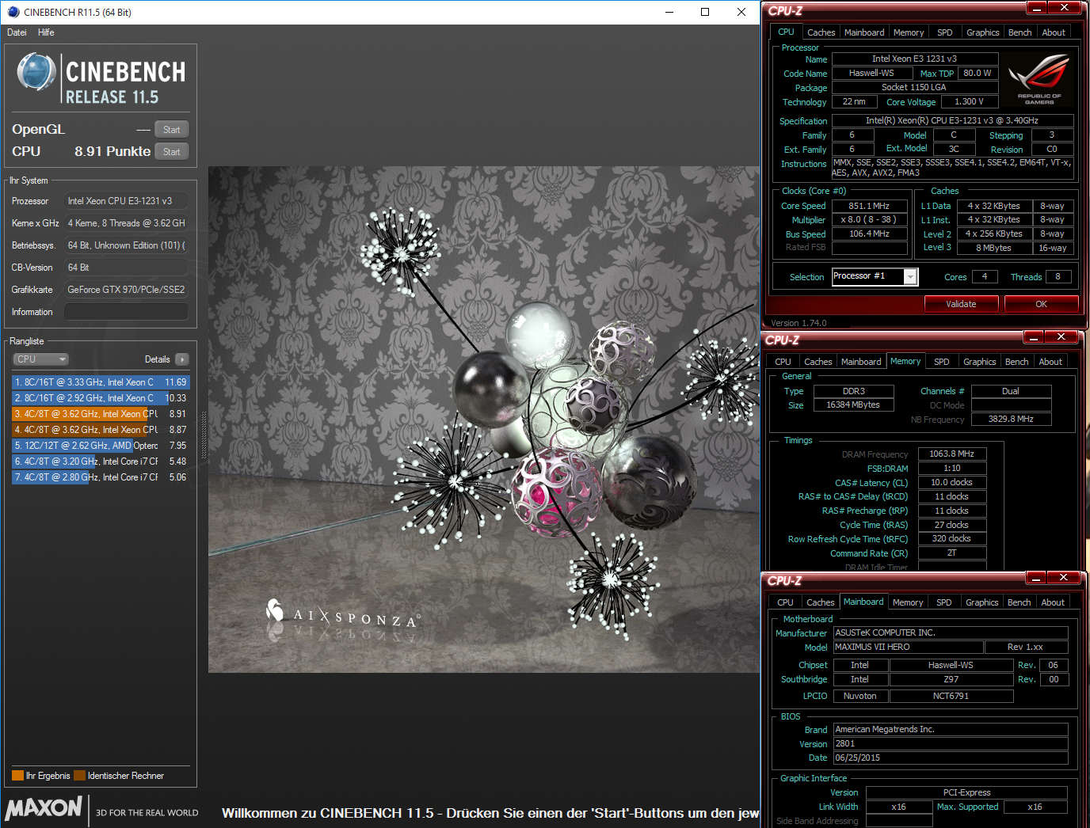The width and height of the screenshot is (1090, 828).
Task: Open the Hilfe menu
Action: click(x=46, y=32)
